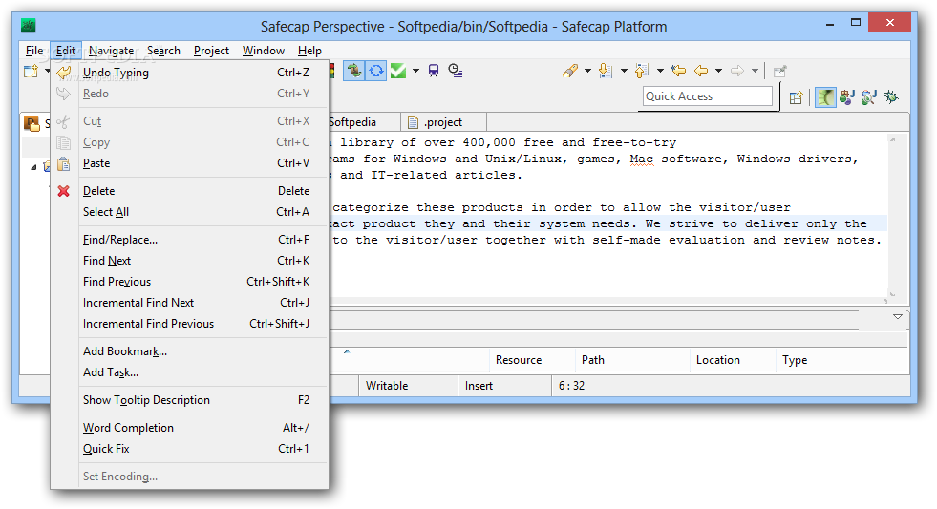Choose the greyed Redo entry

189,94
